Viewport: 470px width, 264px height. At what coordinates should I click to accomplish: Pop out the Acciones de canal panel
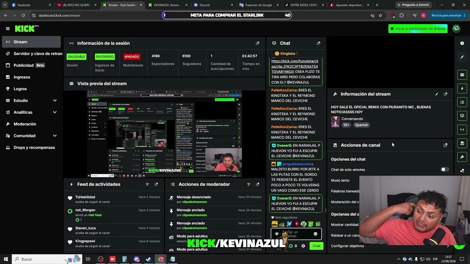coord(445,145)
